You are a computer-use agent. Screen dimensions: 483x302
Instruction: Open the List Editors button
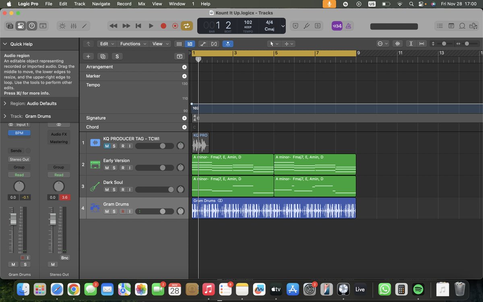tap(440, 26)
